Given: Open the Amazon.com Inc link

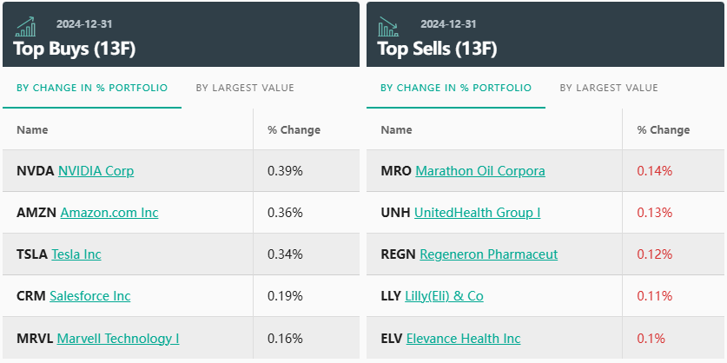Looking at the screenshot, I should pos(109,213).
